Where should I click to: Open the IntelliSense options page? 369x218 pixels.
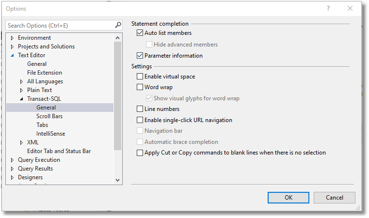click(50, 134)
